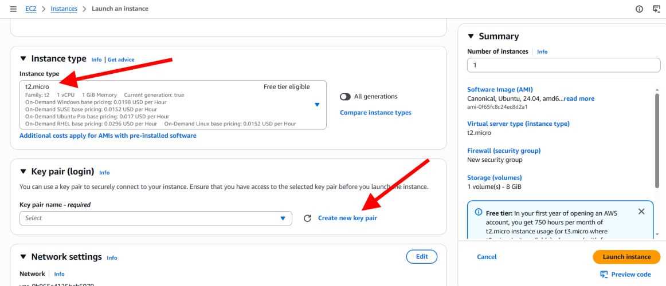The height and width of the screenshot is (286, 666).
Task: Click Edit in Network settings
Action: tap(421, 257)
